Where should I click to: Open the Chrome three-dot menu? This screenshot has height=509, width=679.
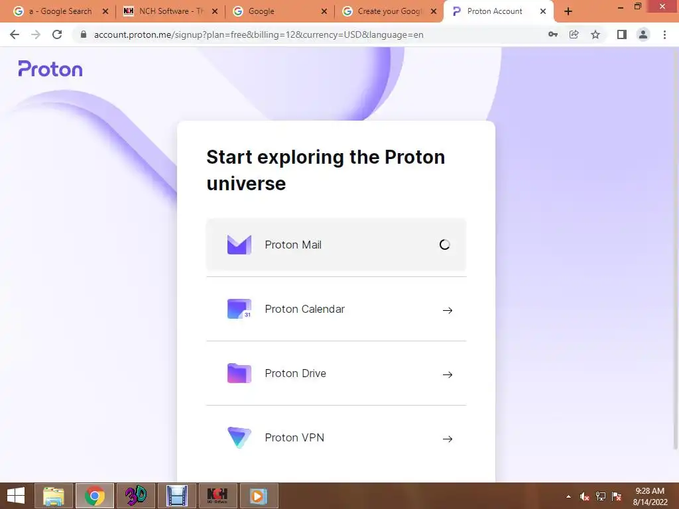point(664,34)
